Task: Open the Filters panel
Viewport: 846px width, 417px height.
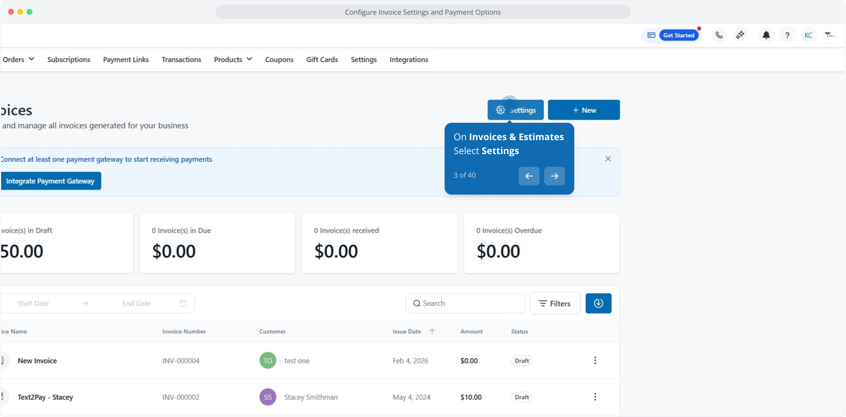Action: pyautogui.click(x=555, y=303)
